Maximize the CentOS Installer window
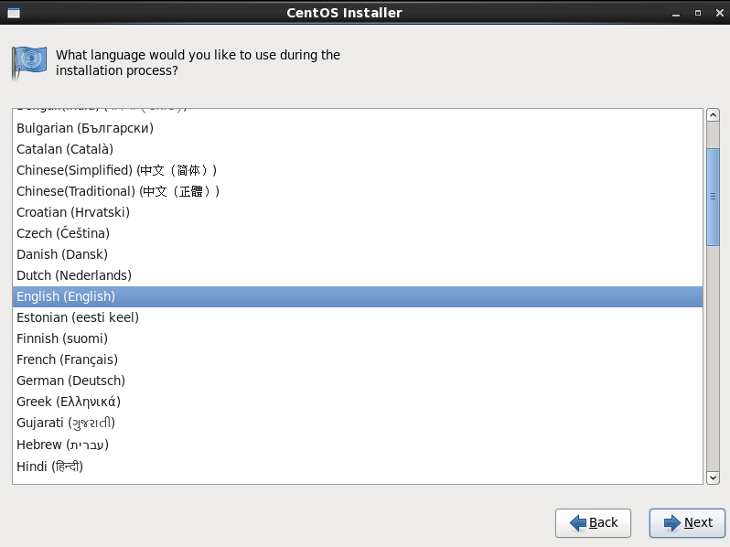The width and height of the screenshot is (730, 547). tap(698, 13)
